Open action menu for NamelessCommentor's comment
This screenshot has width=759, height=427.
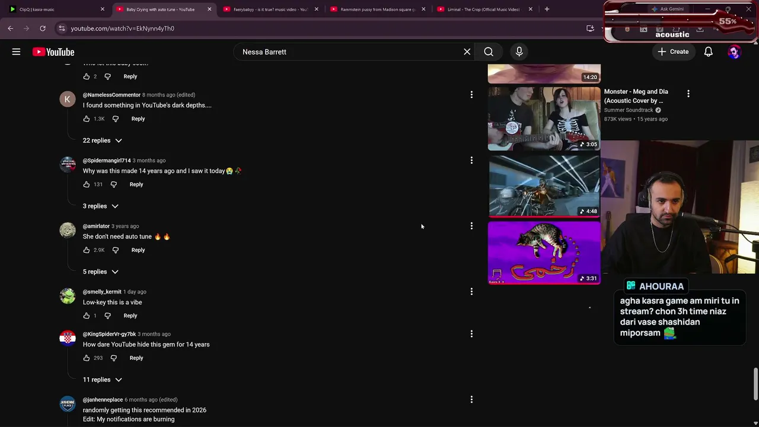pyautogui.click(x=471, y=95)
